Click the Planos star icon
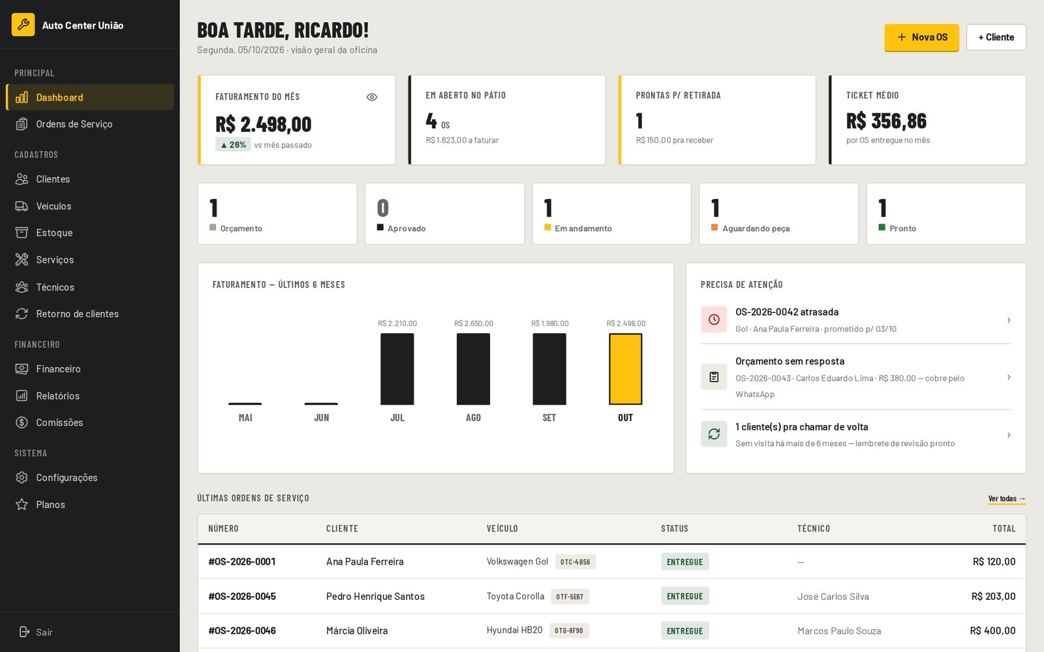This screenshot has width=1044, height=652. [x=22, y=505]
